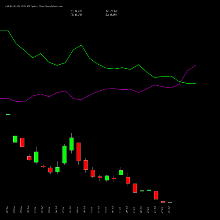The image size is (220, 220).
Task: Click the '22 Jun' date axis label
Action: (7, 209)
